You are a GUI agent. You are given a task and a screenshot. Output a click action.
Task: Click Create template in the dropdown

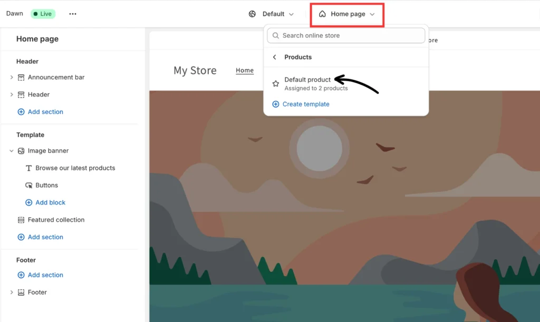pyautogui.click(x=305, y=104)
